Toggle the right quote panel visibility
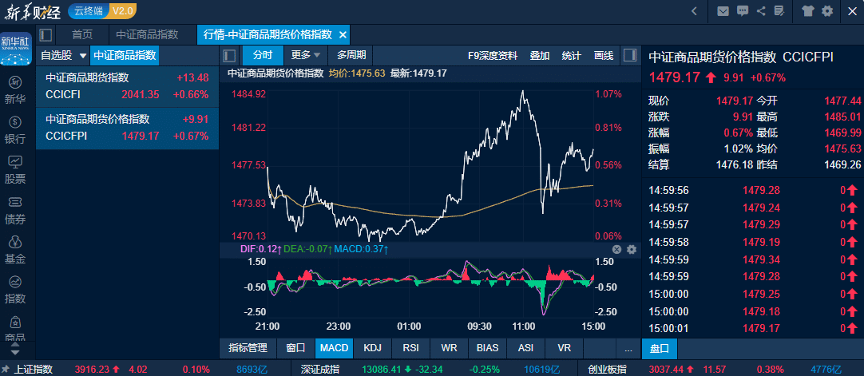The height and width of the screenshot is (376, 864). click(x=629, y=55)
